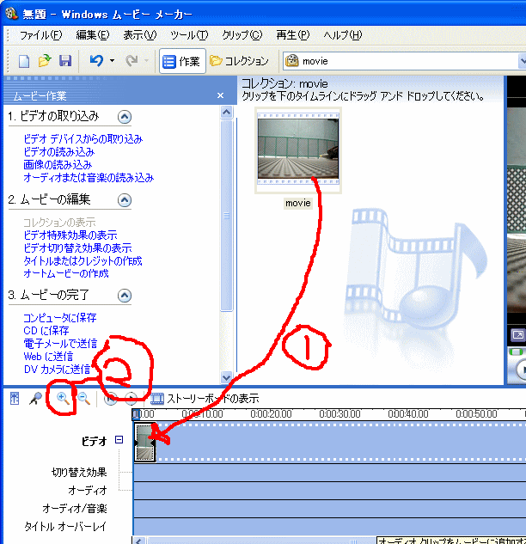This screenshot has height=544, width=526.
Task: Click the collection dropdown movie icon
Action: 292,61
